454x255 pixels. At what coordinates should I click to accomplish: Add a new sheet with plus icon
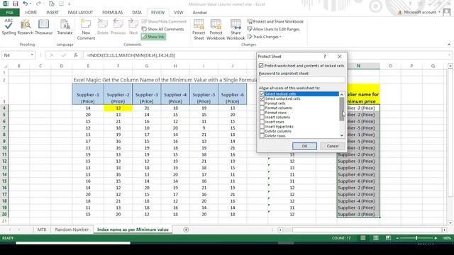[186, 229]
